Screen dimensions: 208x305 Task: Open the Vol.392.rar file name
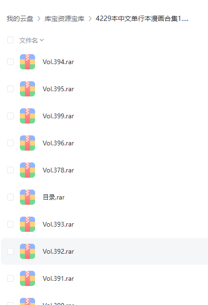click(x=58, y=251)
